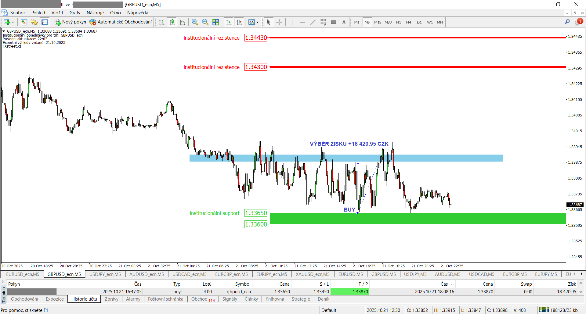The height and width of the screenshot is (314, 586).
Task: Open the Vložit menu
Action: click(57, 13)
